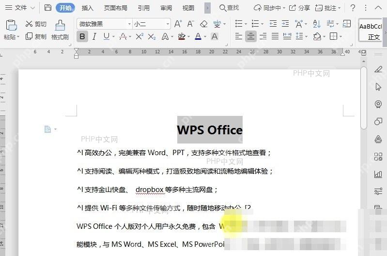Click the numbered list icon
387x256 pixels.
point(255,24)
